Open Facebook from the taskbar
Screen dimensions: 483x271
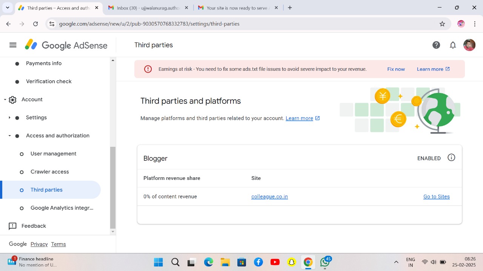tap(258, 262)
